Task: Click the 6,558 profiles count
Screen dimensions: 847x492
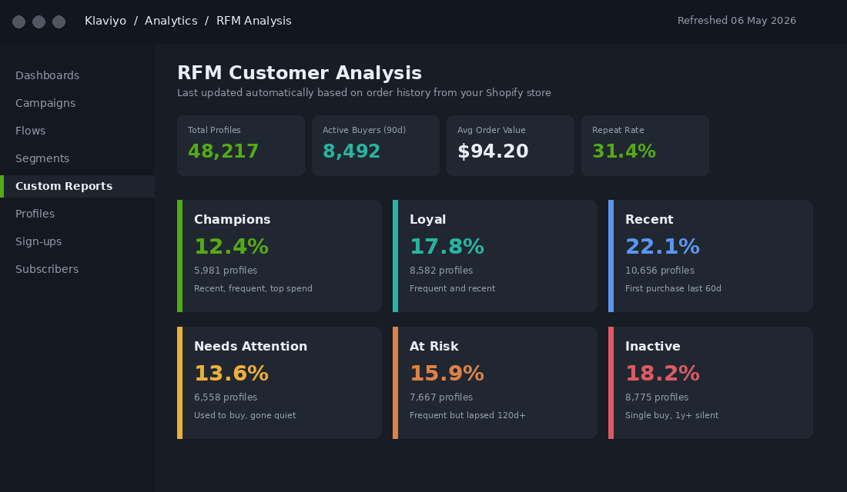Action: pos(226,397)
